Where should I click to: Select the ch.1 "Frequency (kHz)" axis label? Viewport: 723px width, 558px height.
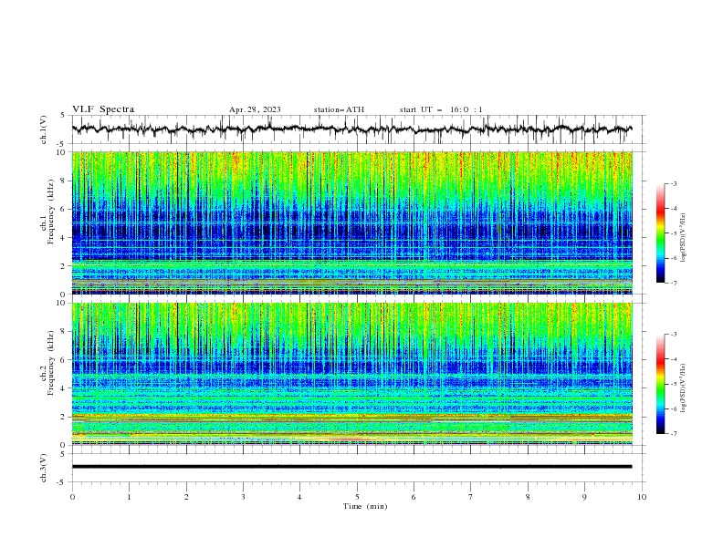(51, 211)
